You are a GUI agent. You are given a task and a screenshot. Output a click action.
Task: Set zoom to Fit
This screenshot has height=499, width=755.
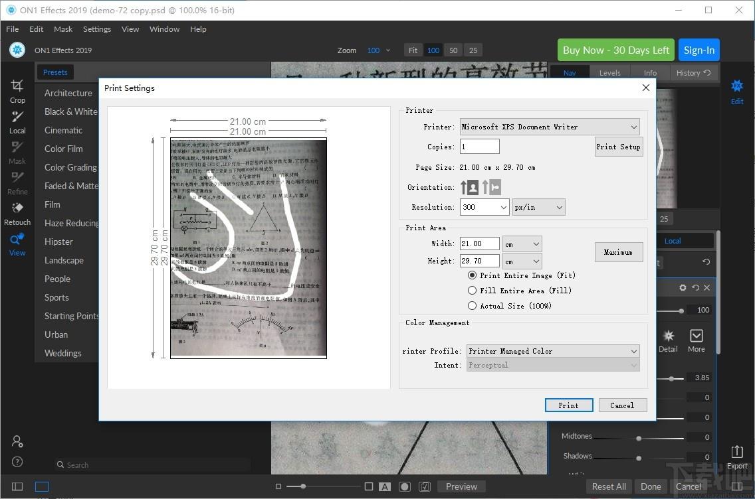pos(413,50)
